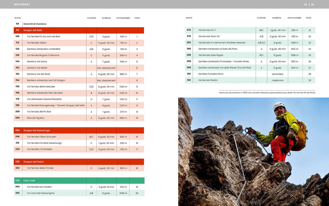The width and height of the screenshot is (329, 206).
Task: Open Via attrezzata Cesare Piazzetta entry
Action: pyautogui.click(x=44, y=99)
